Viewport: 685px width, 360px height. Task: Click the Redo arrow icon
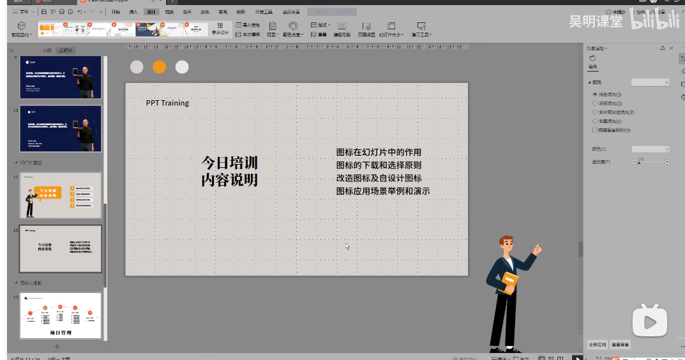(x=92, y=11)
